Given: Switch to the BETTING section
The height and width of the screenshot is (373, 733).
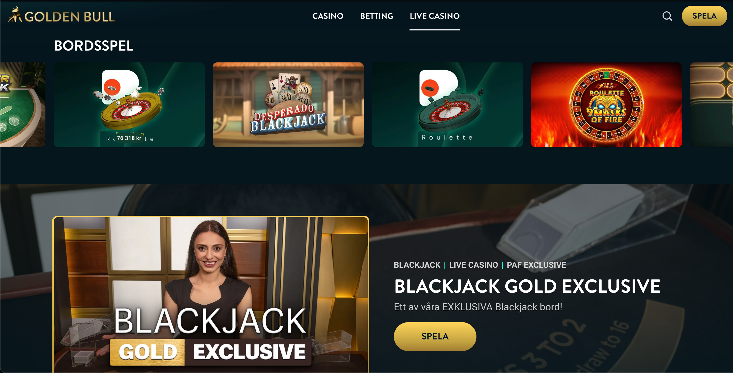Looking at the screenshot, I should click(x=377, y=16).
